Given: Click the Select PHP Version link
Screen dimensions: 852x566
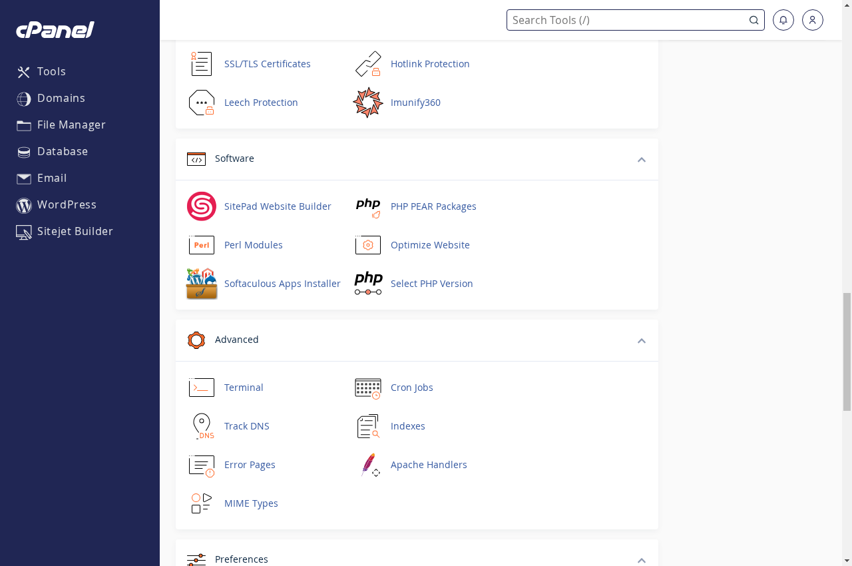Looking at the screenshot, I should point(432,284).
